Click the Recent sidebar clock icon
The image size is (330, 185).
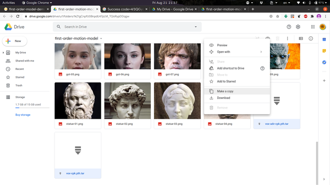tap(8, 69)
